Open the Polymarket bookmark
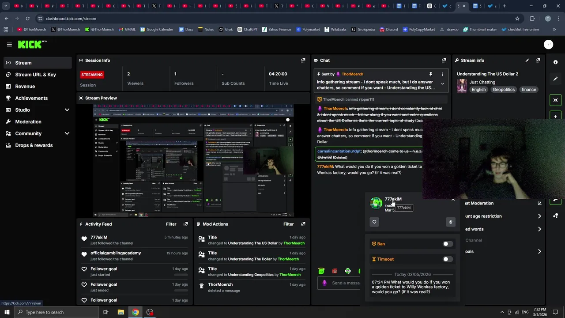Screen dimensions: 565x318 pyautogui.click(x=308, y=30)
